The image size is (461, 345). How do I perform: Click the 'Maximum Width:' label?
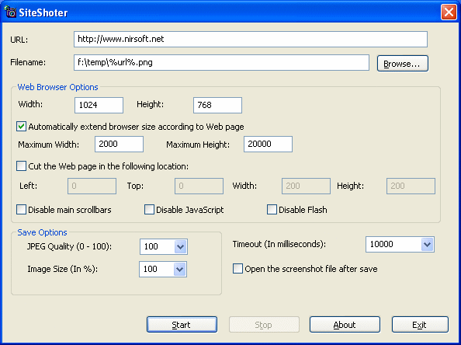tap(49, 145)
